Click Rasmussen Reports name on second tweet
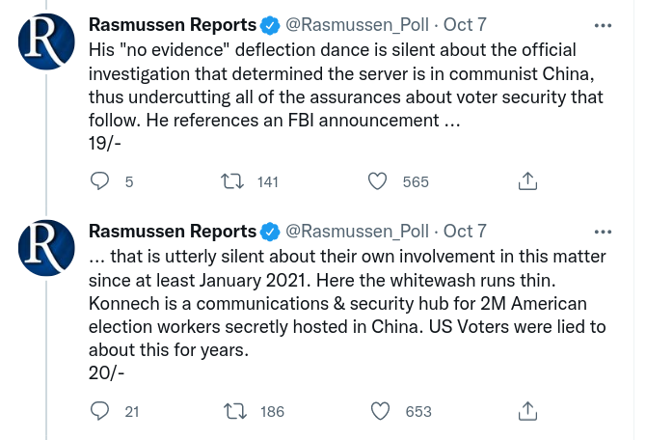Image resolution: width=646 pixels, height=440 pixels. (173, 232)
